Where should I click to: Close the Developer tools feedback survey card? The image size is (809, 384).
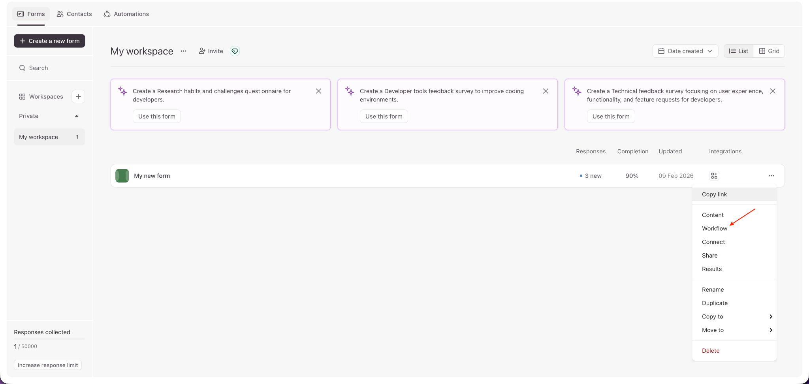click(546, 91)
